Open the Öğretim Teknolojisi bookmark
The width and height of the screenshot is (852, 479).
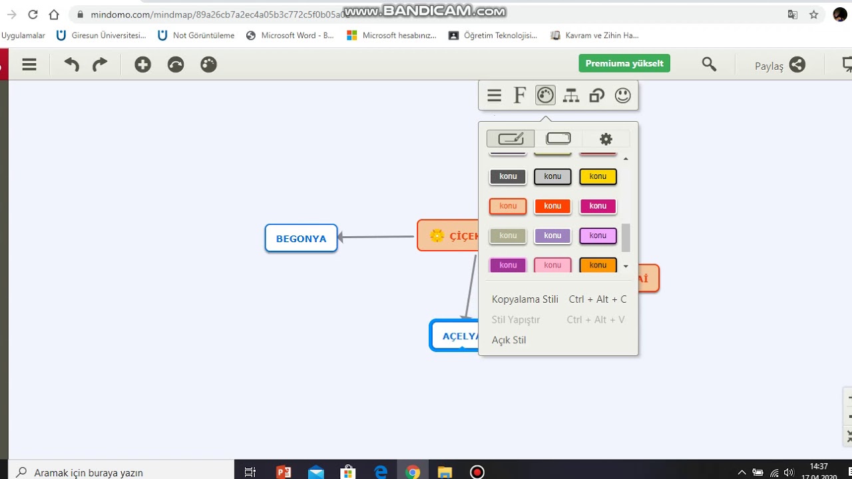pyautogui.click(x=493, y=36)
